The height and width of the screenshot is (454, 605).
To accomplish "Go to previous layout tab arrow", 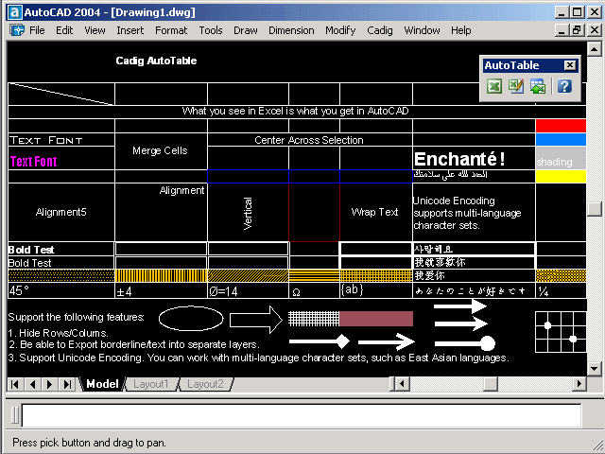I will pos(32,384).
